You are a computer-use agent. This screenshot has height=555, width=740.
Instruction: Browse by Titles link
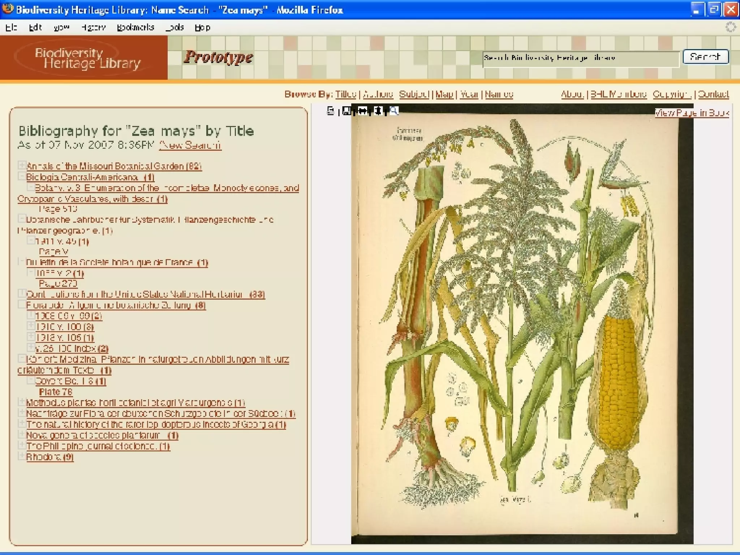pos(346,94)
